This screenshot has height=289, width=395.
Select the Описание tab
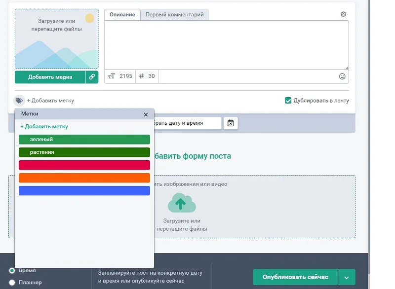pyautogui.click(x=122, y=15)
